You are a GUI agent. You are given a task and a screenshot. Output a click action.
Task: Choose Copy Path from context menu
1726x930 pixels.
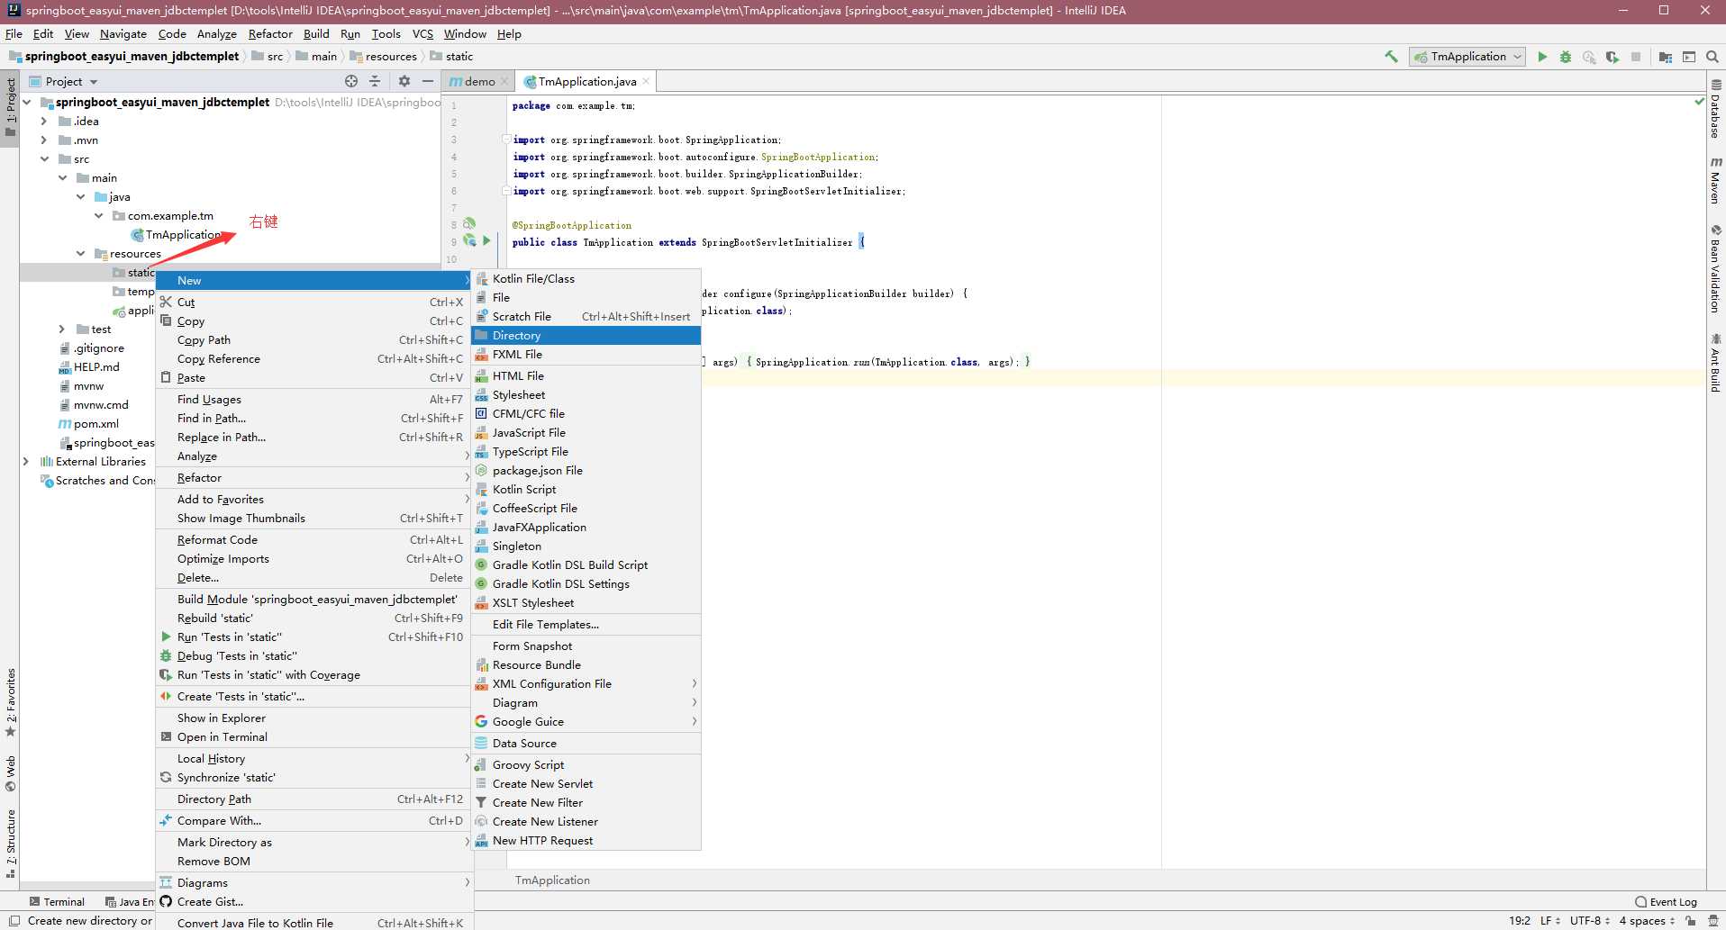coord(313,339)
